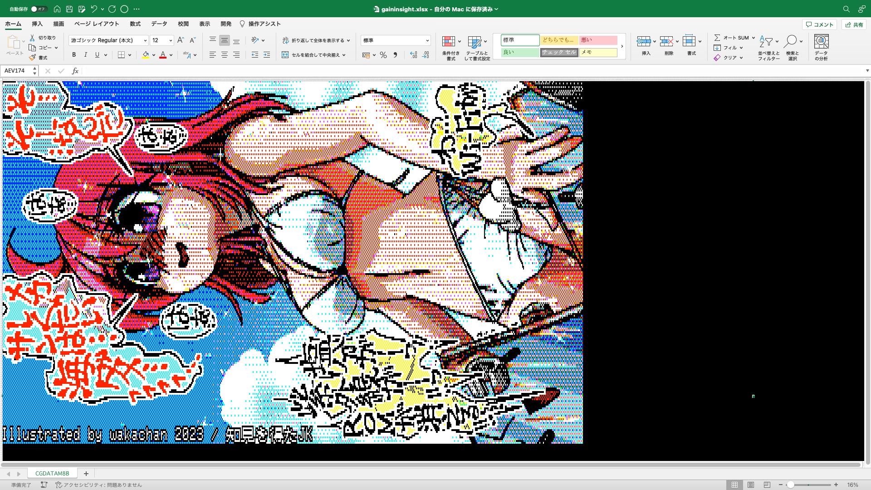Open AutoSum (オート SUM) dropdown arrow
The width and height of the screenshot is (871, 490).
[754, 38]
